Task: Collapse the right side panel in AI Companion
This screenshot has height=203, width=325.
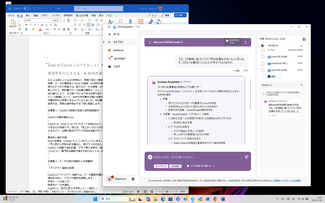Action: 304,39
